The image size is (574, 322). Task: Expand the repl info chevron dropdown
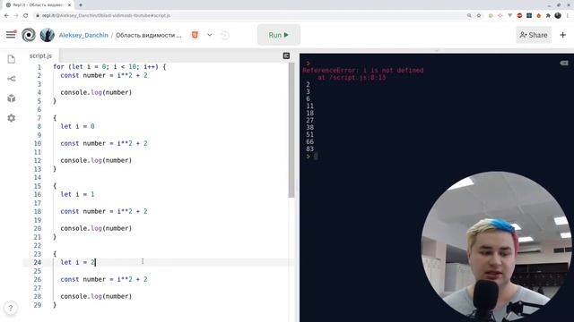210,35
